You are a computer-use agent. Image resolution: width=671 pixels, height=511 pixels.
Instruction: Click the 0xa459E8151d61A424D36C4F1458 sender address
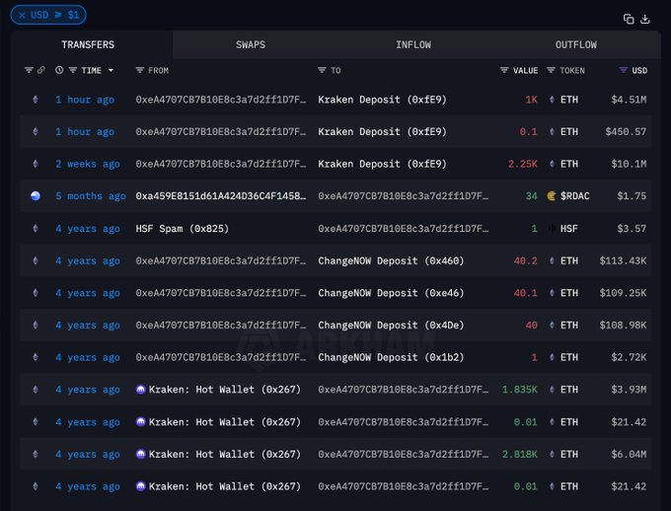click(220, 196)
